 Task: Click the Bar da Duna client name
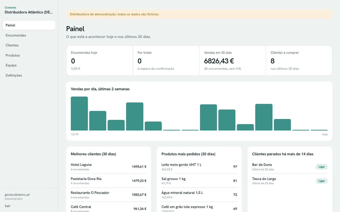click(x=262, y=165)
